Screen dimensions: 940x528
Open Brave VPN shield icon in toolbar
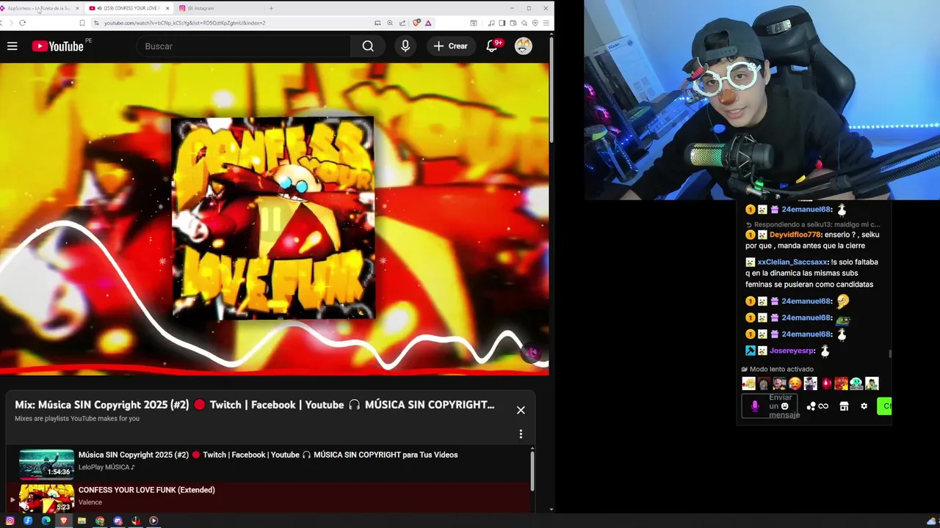click(535, 23)
